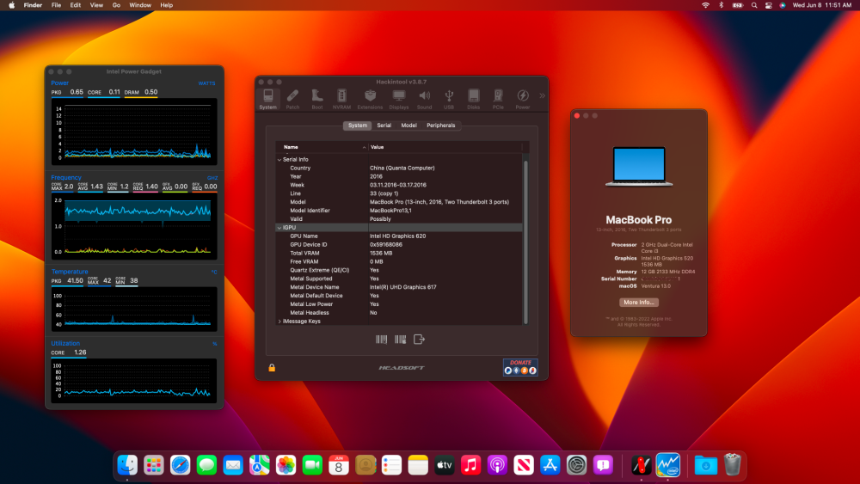
Task: Open the Extensions section in Hackintool
Action: tap(370, 99)
